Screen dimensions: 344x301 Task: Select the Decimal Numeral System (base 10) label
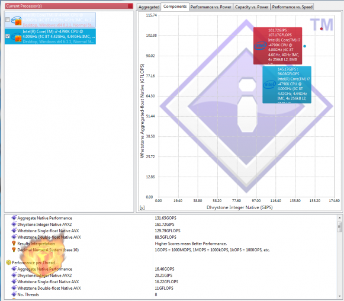48,250
